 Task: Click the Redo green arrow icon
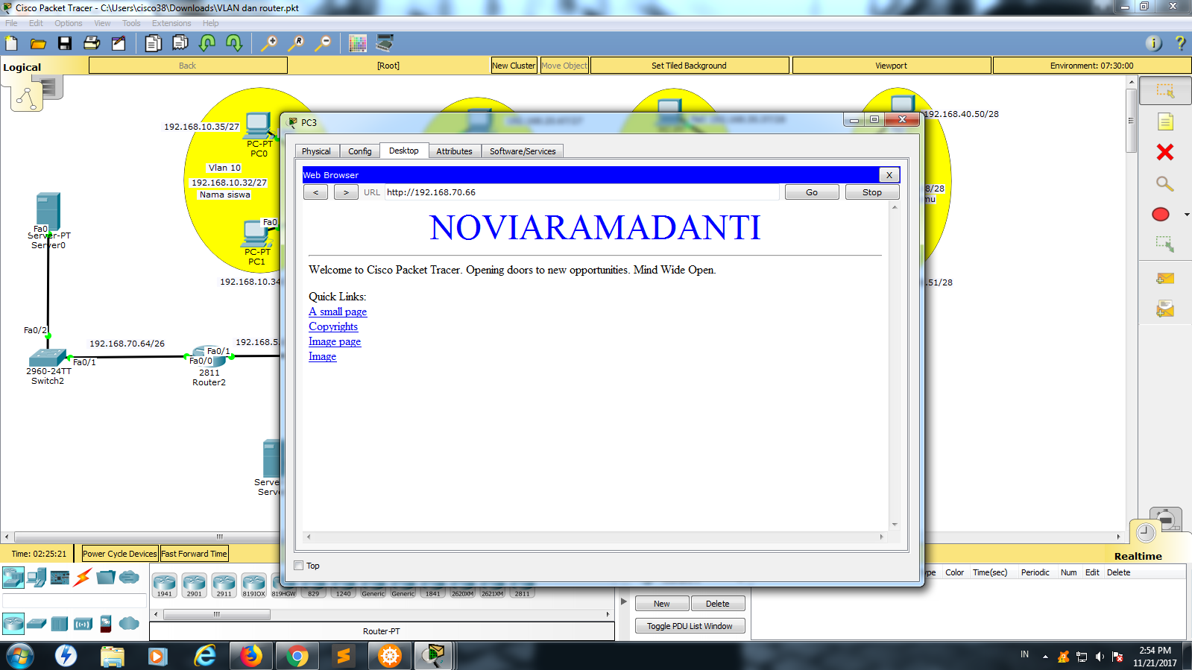(234, 43)
